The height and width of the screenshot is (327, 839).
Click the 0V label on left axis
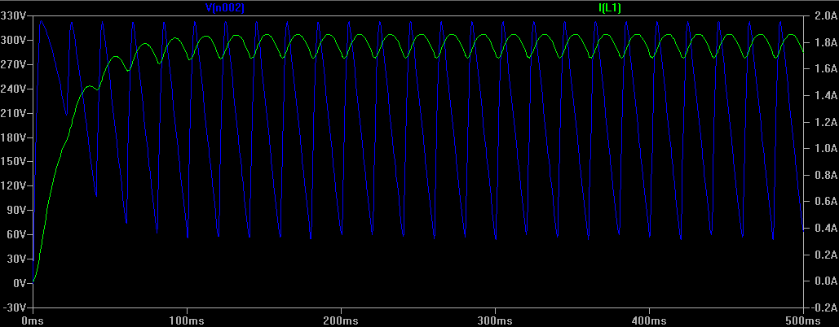click(21, 283)
